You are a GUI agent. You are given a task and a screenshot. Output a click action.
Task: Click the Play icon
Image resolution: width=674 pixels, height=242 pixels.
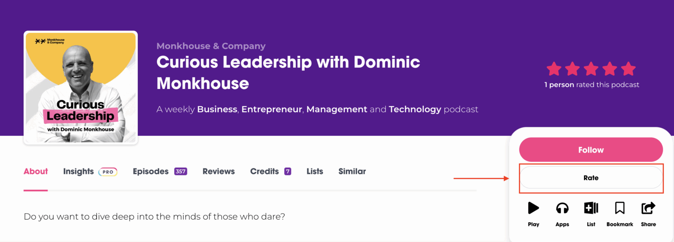[x=533, y=208]
